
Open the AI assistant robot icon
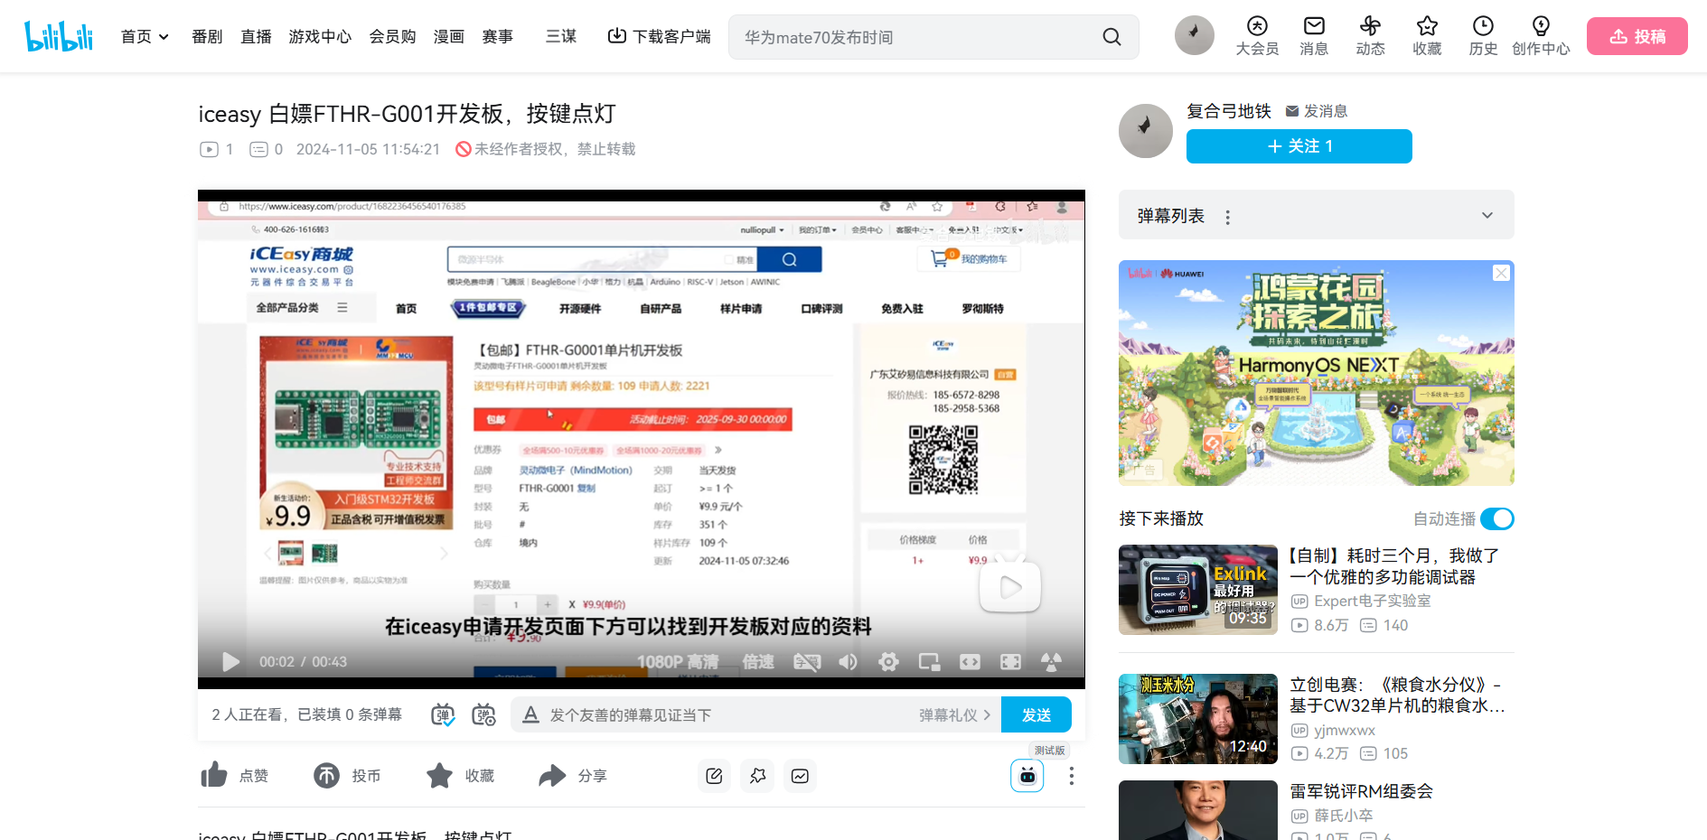pos(1027,776)
